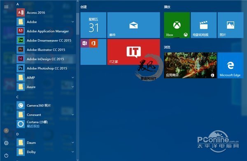Expand the Dolby folder chevron

(73, 152)
